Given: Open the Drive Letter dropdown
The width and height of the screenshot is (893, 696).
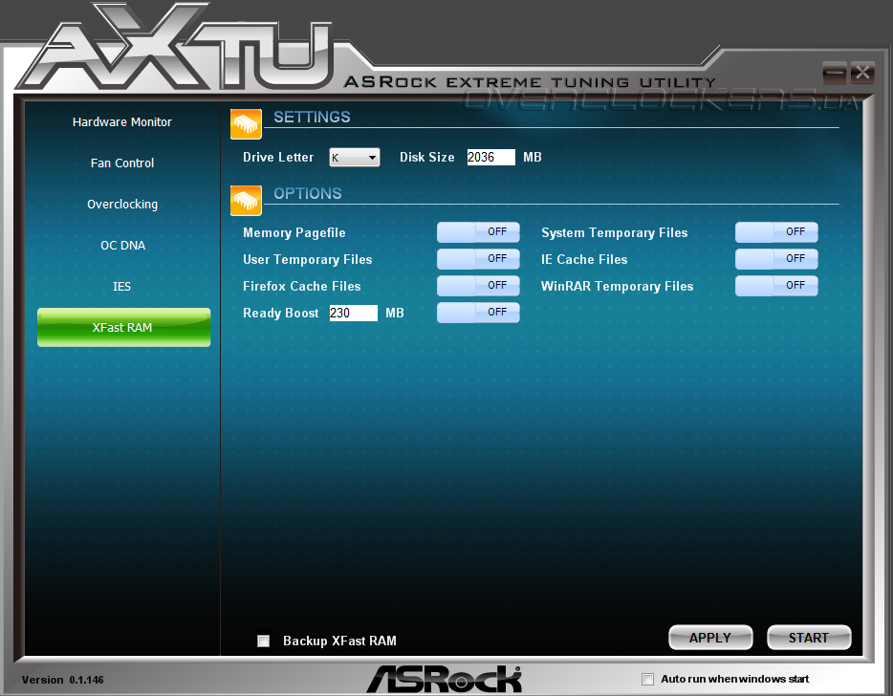Looking at the screenshot, I should (x=355, y=157).
